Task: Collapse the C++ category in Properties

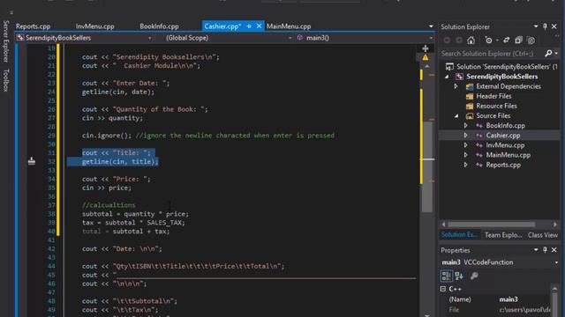Action: [x=443, y=289]
